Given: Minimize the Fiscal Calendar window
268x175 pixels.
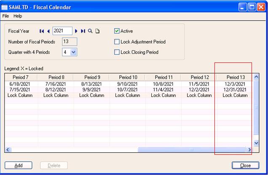Looking at the screenshot, I should (242, 7).
